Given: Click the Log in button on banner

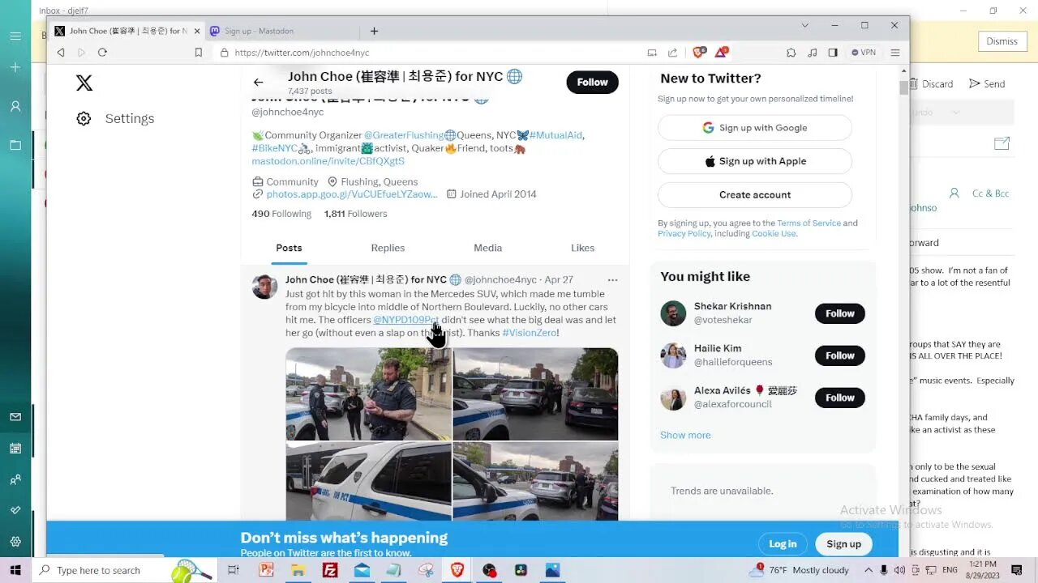Looking at the screenshot, I should click(x=783, y=544).
